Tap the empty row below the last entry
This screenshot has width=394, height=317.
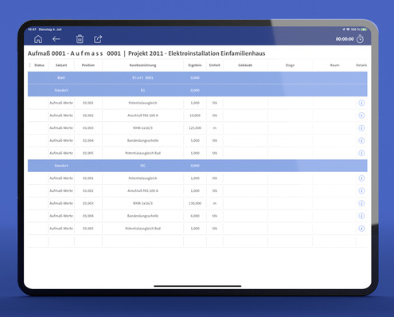click(197, 241)
